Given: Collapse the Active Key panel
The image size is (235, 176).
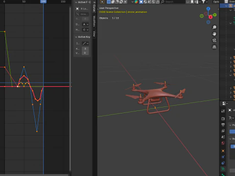Looking at the screenshot, I should coord(76,37).
